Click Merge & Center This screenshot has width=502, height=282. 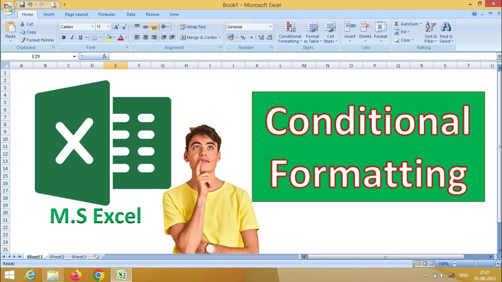tap(199, 38)
